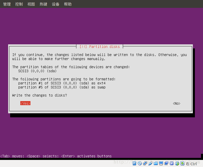Open the 帮助 menu
Screen dimensions: 203x167
pyautogui.click(x=67, y=4)
